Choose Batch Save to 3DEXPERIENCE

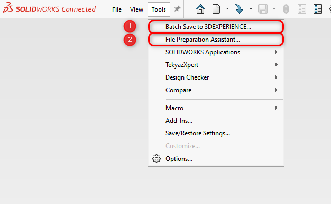[x=216, y=27]
